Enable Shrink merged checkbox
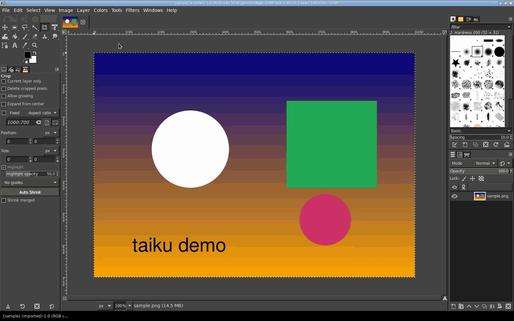 tap(4, 200)
